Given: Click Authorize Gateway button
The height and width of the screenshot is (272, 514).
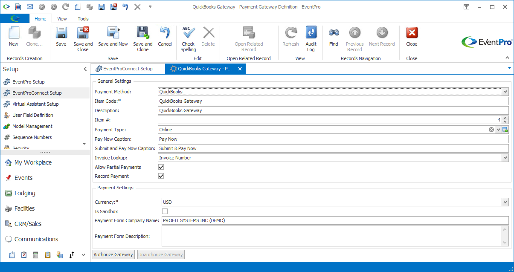Looking at the screenshot, I should 113,255.
